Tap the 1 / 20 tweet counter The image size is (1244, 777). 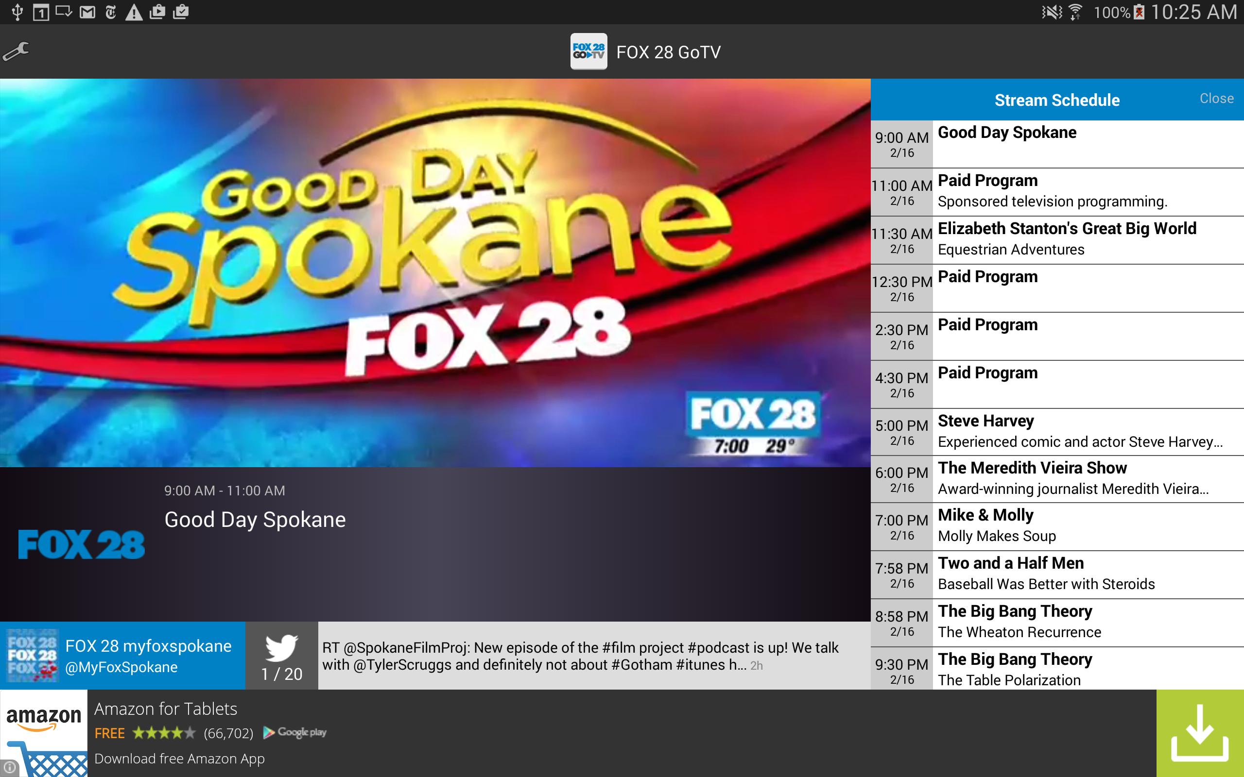tap(281, 674)
